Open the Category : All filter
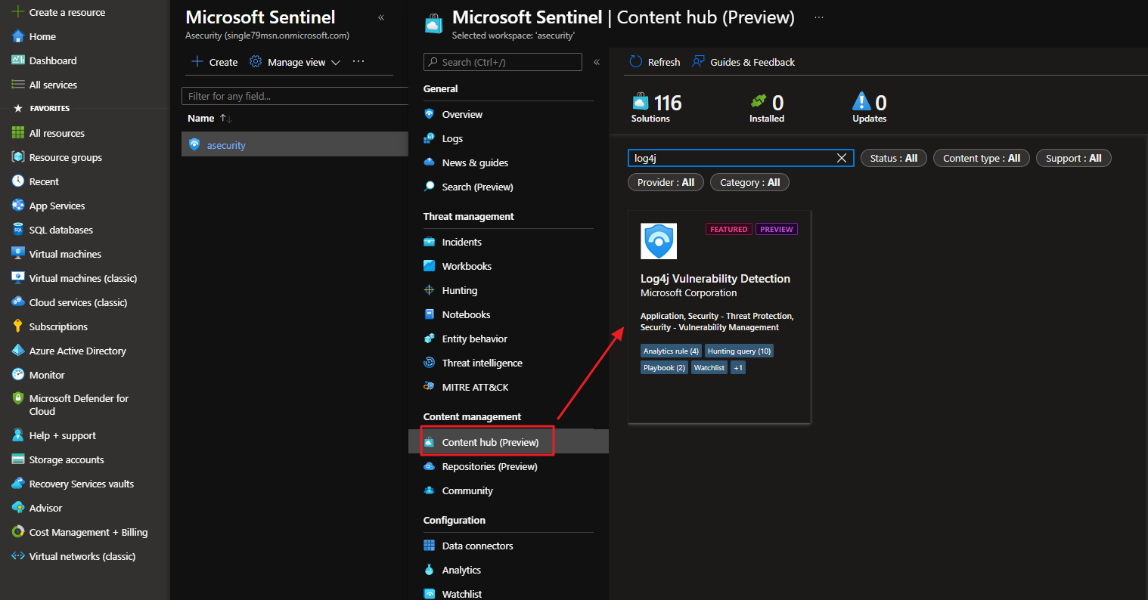Image resolution: width=1148 pixels, height=600 pixels. click(749, 182)
